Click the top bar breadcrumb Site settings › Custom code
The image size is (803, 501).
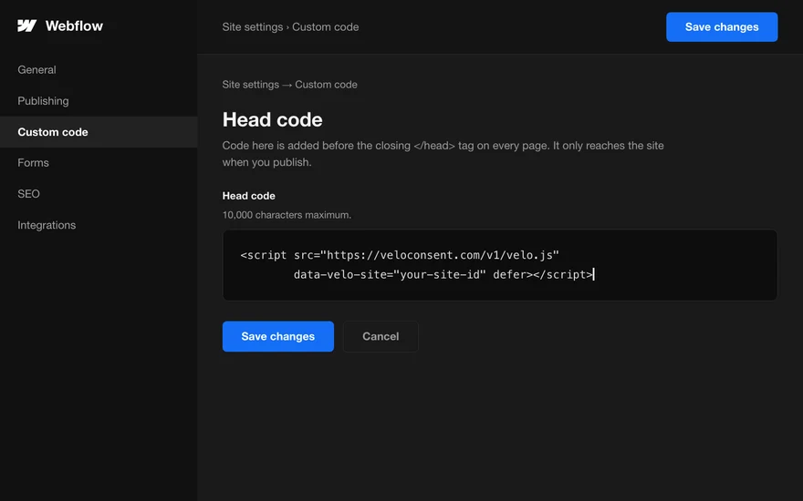coord(290,27)
